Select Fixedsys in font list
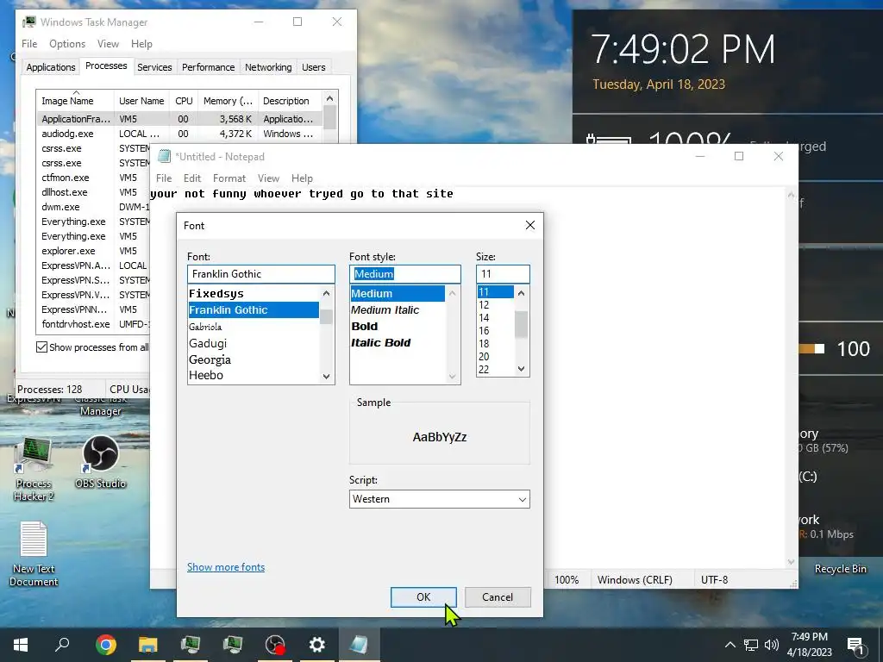The image size is (883, 662). point(254,293)
